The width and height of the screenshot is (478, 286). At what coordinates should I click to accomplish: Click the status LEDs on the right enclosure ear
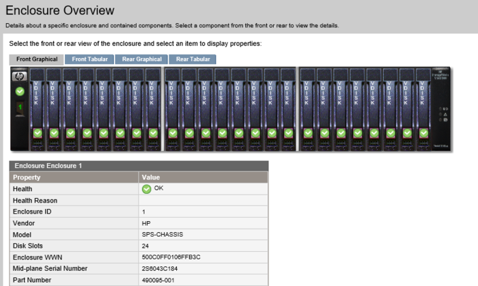[x=443, y=114]
